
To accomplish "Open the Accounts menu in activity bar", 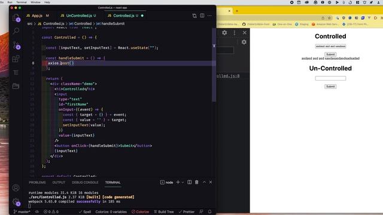I will 16,188.
